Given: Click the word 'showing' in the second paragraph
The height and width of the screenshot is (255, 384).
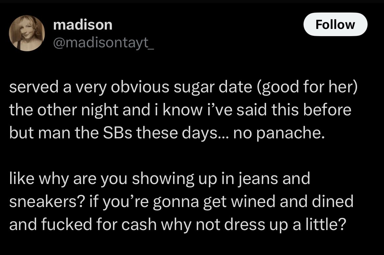Looking at the screenshot, I should click(163, 179).
